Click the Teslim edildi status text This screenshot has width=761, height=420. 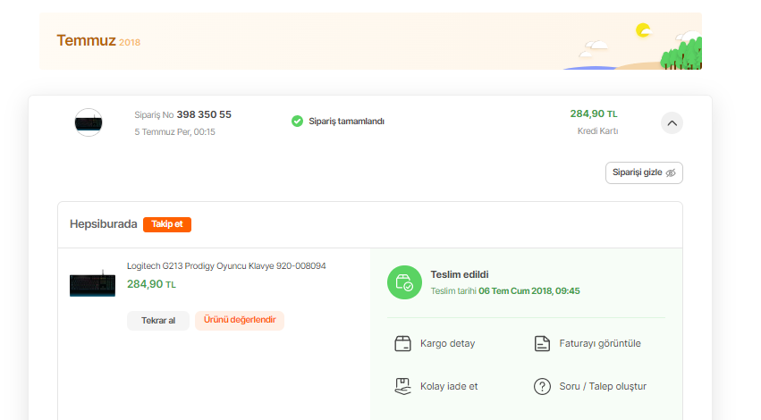pos(460,274)
